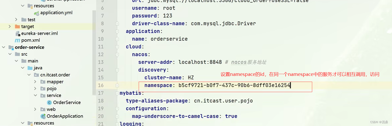392x126 pixels.
Task: Expand the web package
Action: (35, 109)
